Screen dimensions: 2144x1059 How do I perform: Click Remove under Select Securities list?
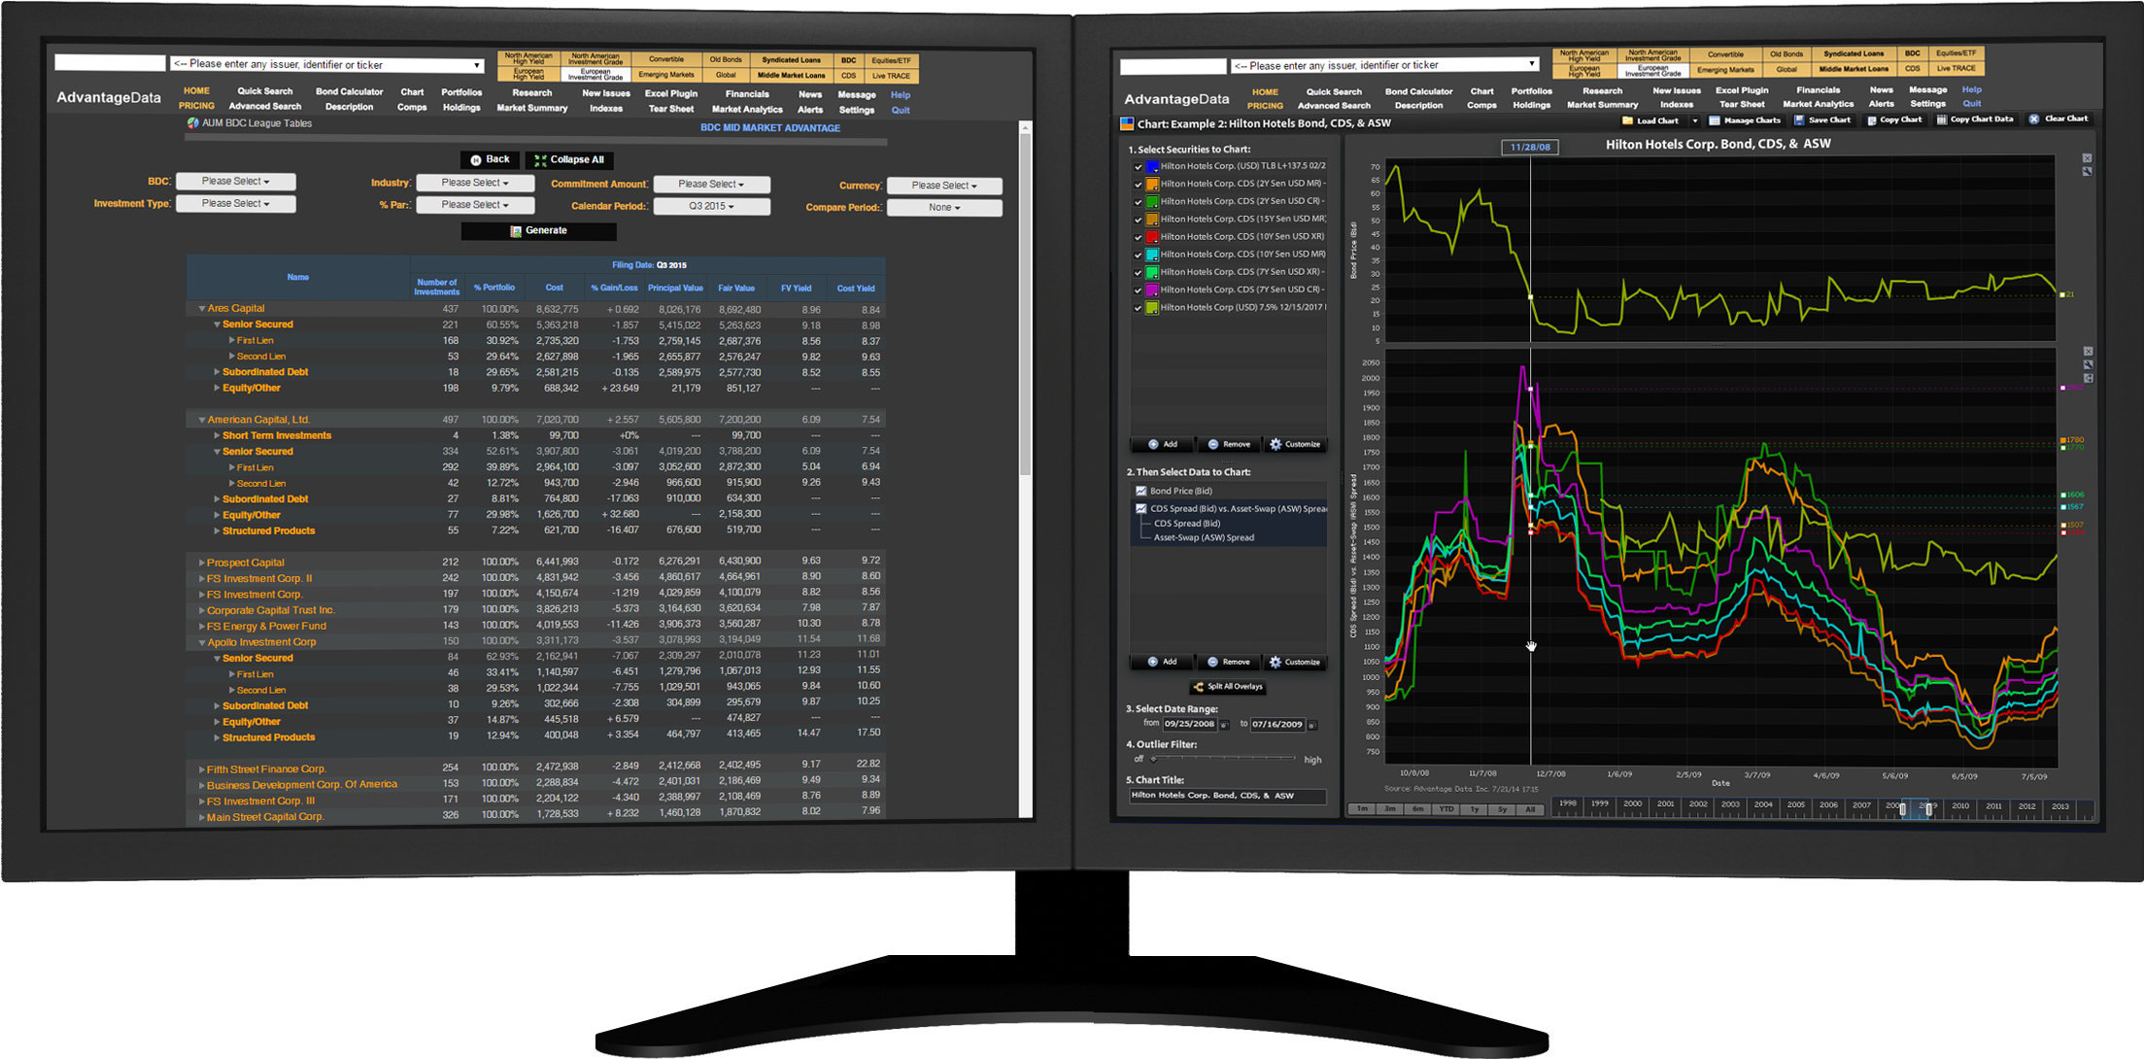[x=1228, y=444]
